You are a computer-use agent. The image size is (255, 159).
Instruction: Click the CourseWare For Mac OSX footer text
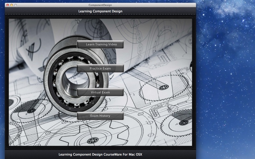pyautogui.click(x=100, y=155)
